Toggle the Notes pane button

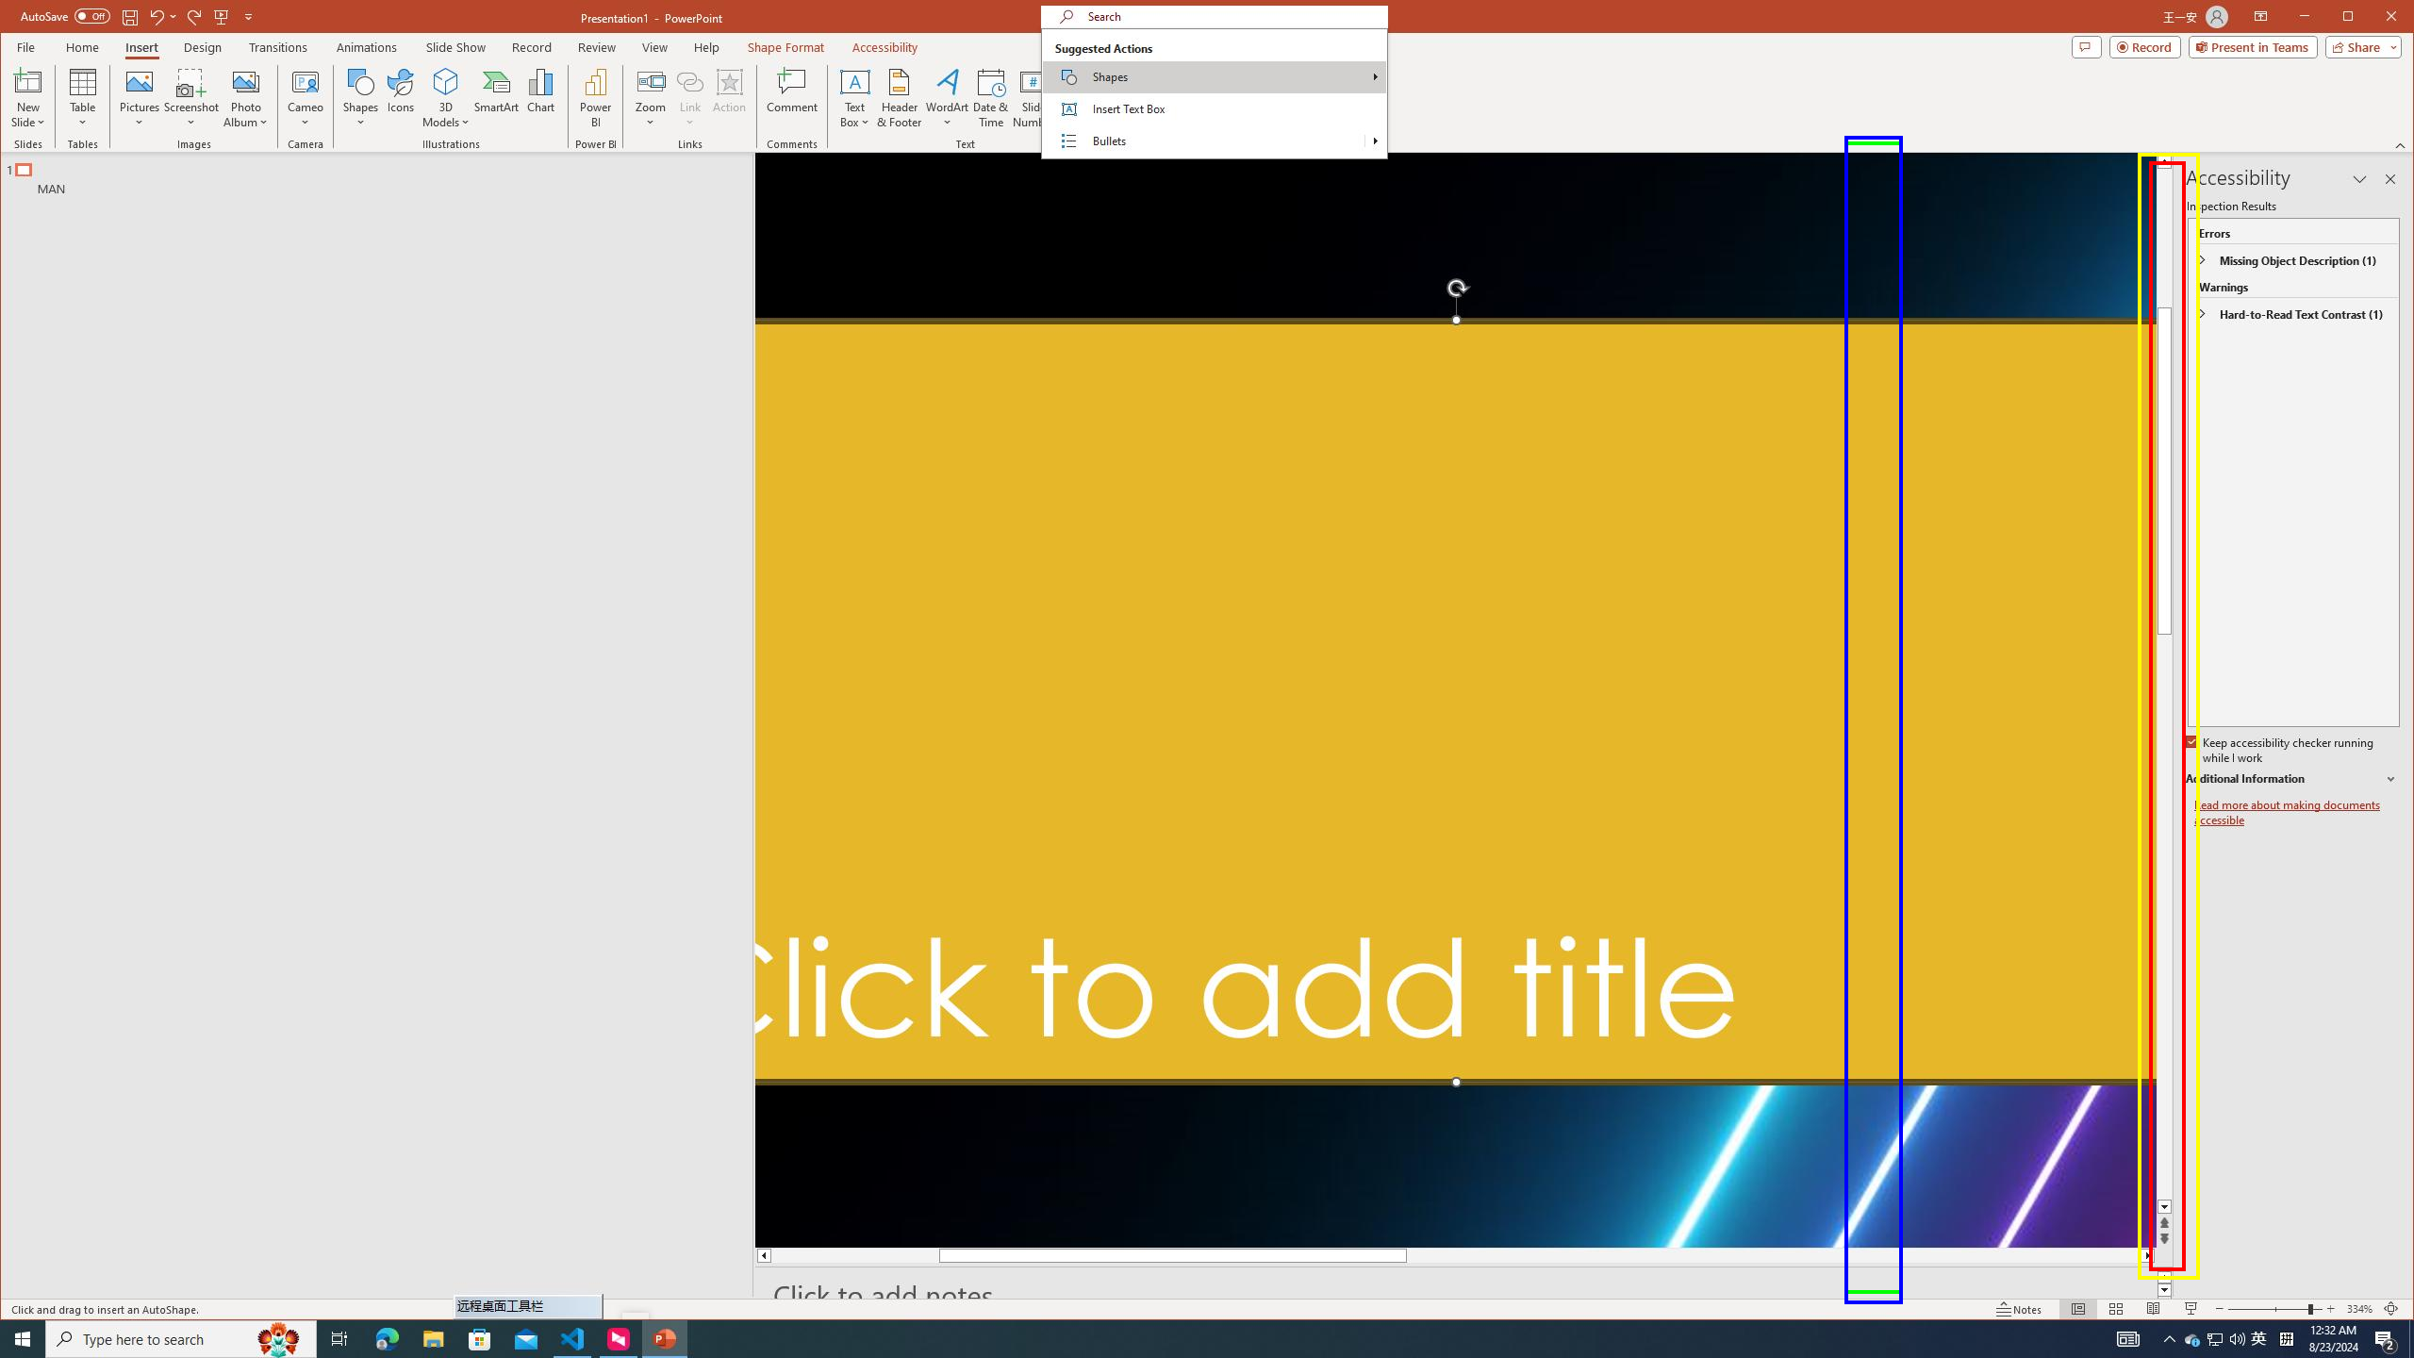click(x=2019, y=1309)
